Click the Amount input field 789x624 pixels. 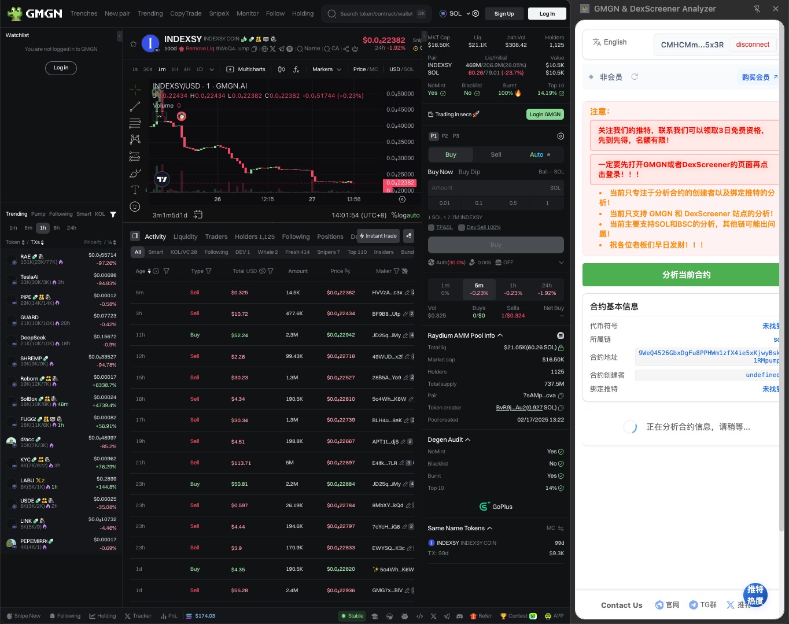pos(486,187)
